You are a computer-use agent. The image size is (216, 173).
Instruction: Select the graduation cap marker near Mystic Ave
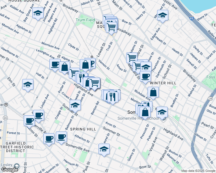(x=163, y=16)
